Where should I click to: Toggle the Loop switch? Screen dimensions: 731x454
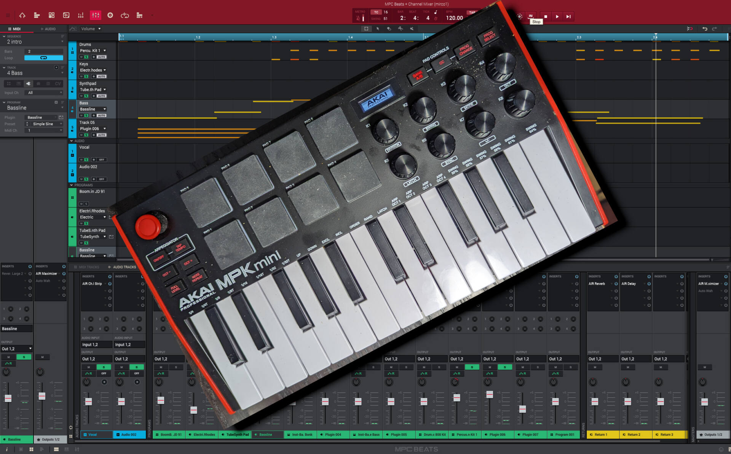(43, 58)
